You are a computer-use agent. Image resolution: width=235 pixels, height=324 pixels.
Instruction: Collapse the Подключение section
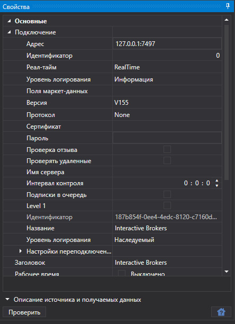[x=9, y=32]
